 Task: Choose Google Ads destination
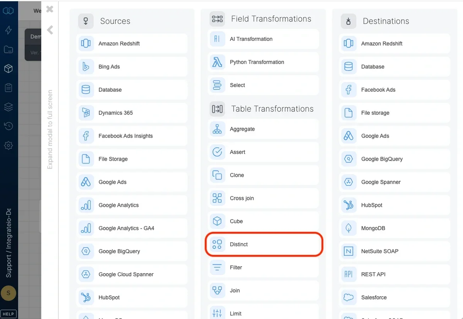(395, 136)
